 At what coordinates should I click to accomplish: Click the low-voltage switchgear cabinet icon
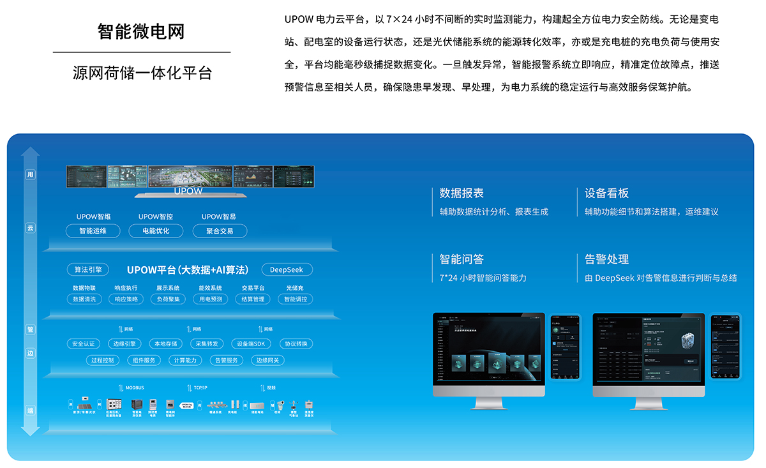click(114, 404)
